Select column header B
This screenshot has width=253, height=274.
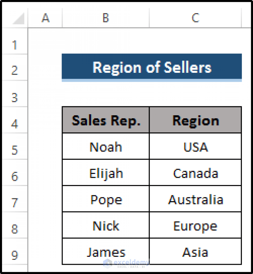(x=105, y=18)
